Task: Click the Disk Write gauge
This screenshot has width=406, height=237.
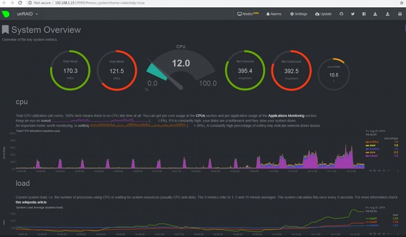Action: click(117, 70)
